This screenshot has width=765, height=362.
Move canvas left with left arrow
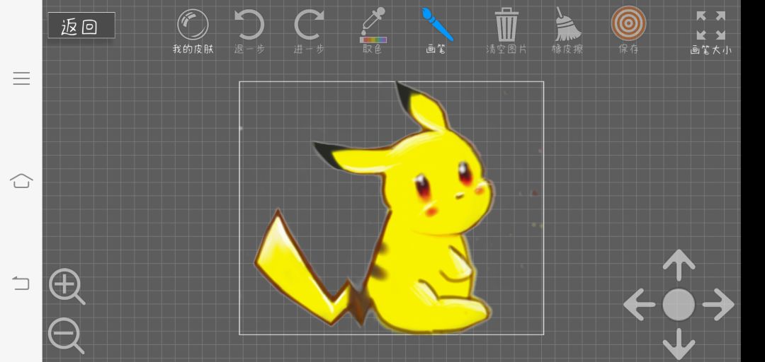tap(639, 305)
